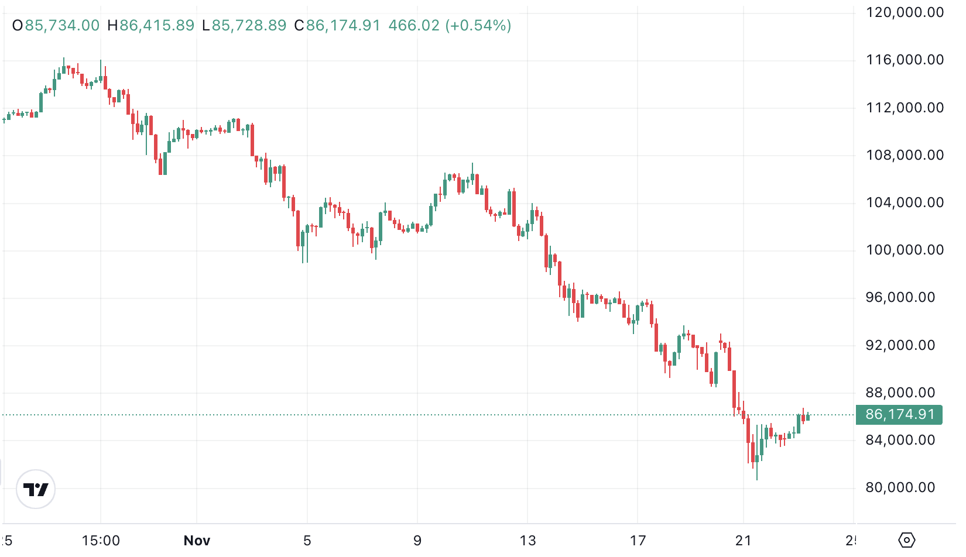Click the TradingView logo icon
Viewport: 966px width, 557px height.
coord(36,489)
